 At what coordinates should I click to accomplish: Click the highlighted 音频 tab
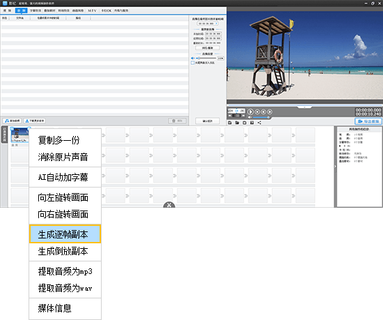(22, 10)
